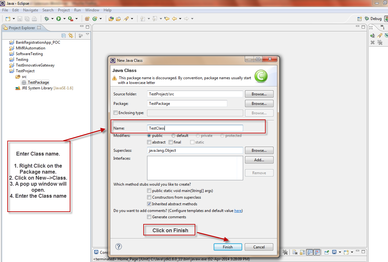The width and height of the screenshot is (388, 262).
Task: Open the Project Explorer View Menu triangle
Action: coord(87,34)
